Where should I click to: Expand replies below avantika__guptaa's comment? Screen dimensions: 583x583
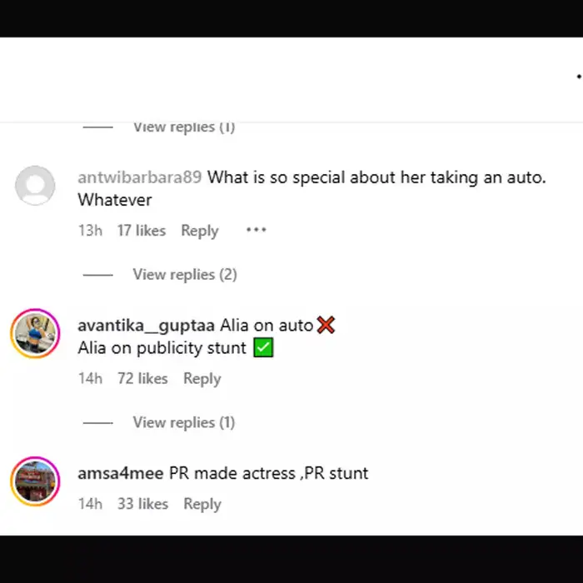click(x=184, y=422)
